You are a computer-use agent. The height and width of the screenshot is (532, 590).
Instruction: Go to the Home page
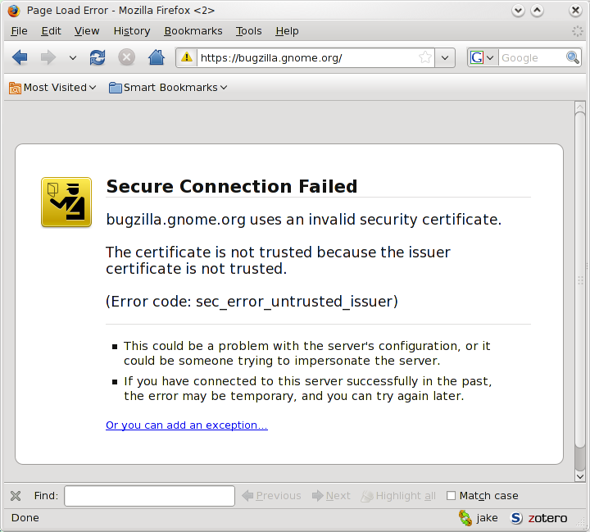click(157, 57)
